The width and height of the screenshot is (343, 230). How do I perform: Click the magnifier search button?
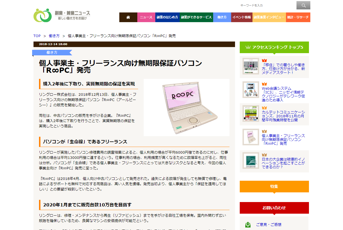click(x=303, y=5)
